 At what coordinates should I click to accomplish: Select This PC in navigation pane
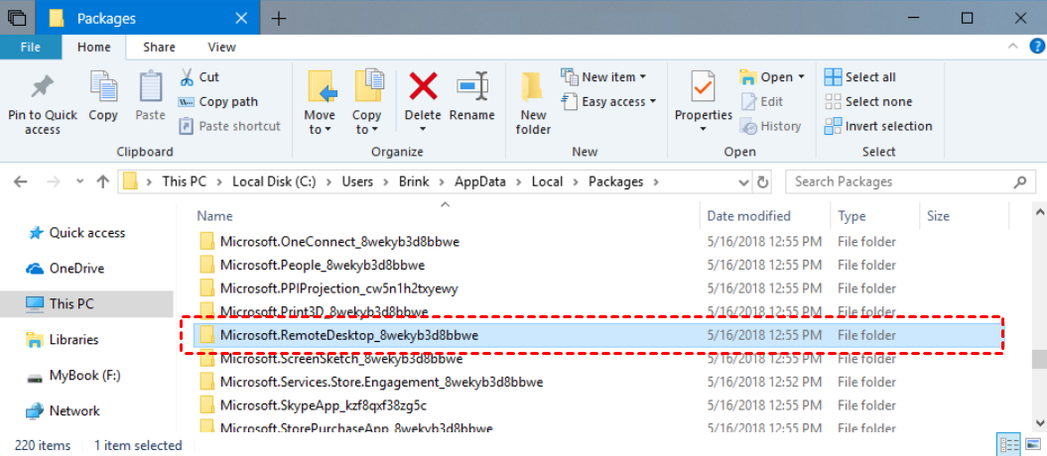point(86,304)
